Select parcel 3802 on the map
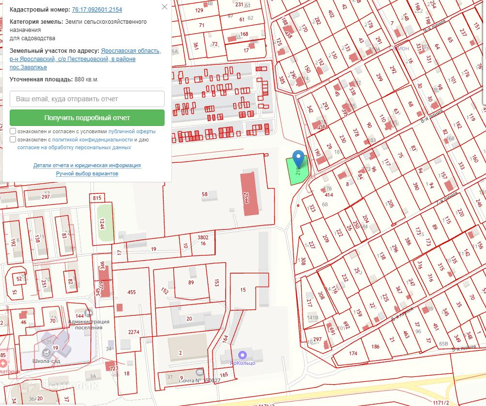The width and height of the screenshot is (486, 406). 203,237
